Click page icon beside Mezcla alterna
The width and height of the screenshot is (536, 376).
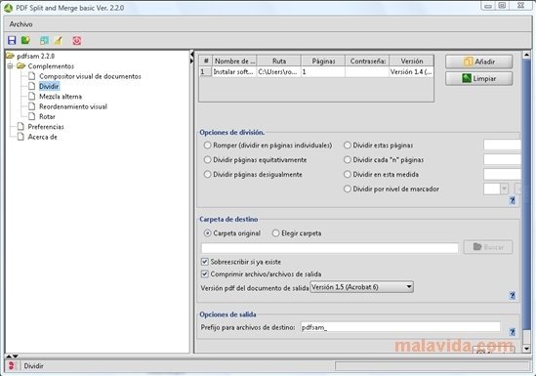(32, 97)
